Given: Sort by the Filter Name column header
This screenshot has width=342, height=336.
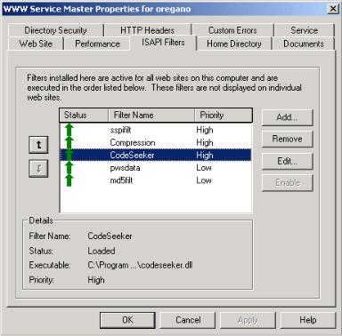Looking at the screenshot, I should (151, 116).
